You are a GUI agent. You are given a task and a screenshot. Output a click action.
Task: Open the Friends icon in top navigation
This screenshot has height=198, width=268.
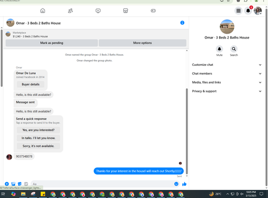coord(70,11)
